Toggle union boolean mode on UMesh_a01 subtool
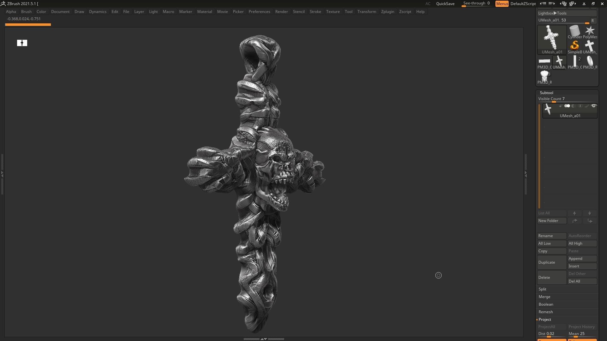The height and width of the screenshot is (341, 607). point(567,106)
